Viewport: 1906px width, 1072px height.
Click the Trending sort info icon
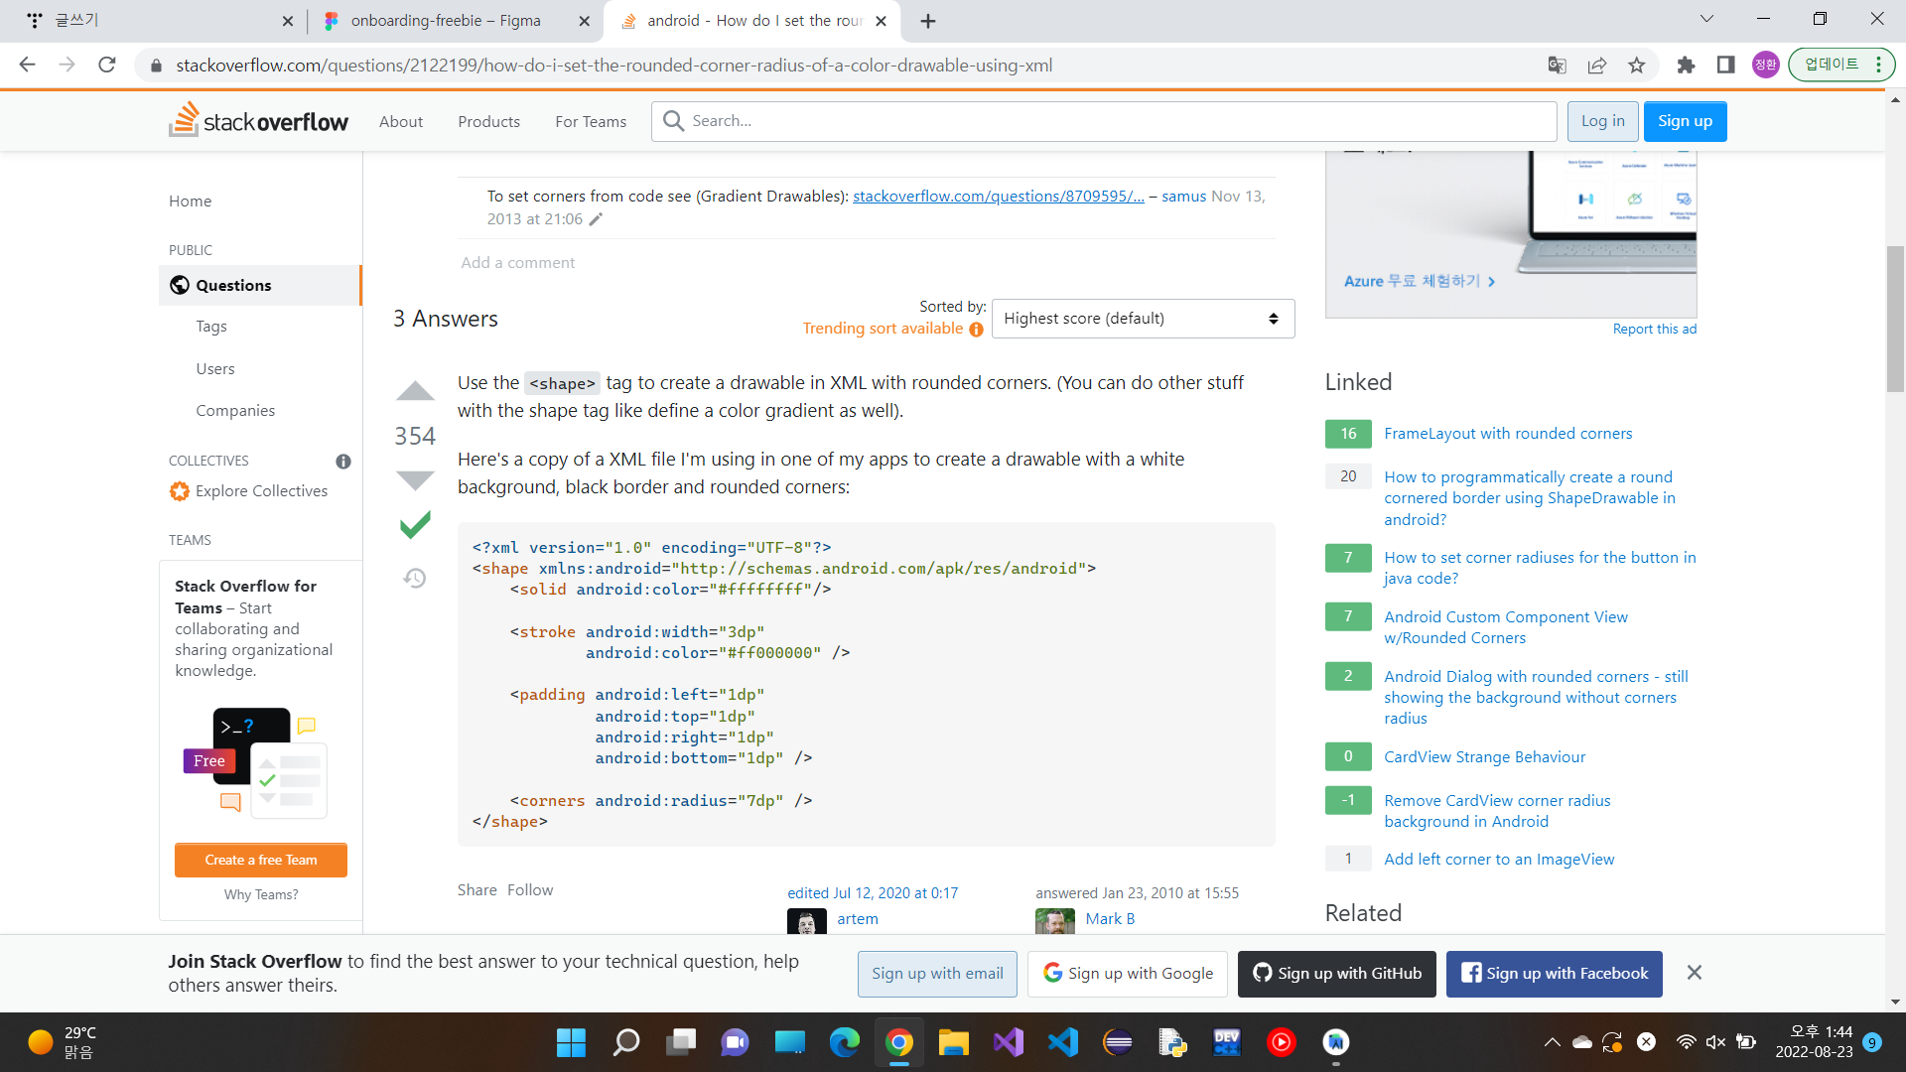pyautogui.click(x=976, y=330)
